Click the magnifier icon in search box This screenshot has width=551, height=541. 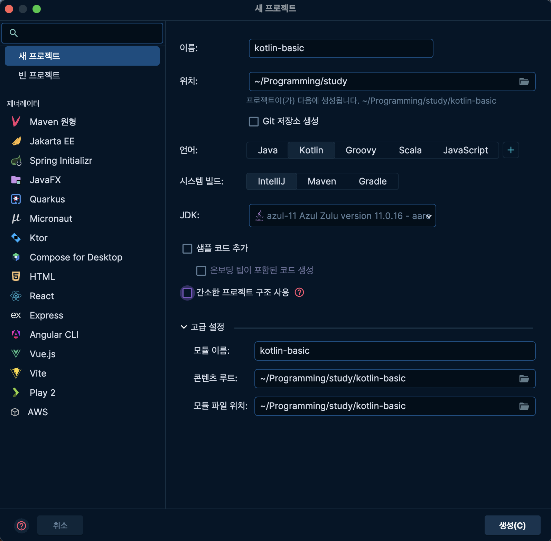(x=13, y=33)
